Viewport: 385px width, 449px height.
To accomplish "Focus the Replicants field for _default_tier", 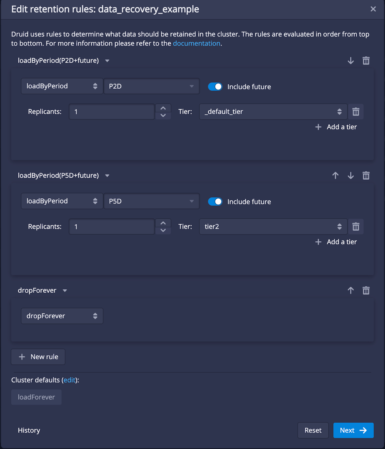I will (112, 112).
